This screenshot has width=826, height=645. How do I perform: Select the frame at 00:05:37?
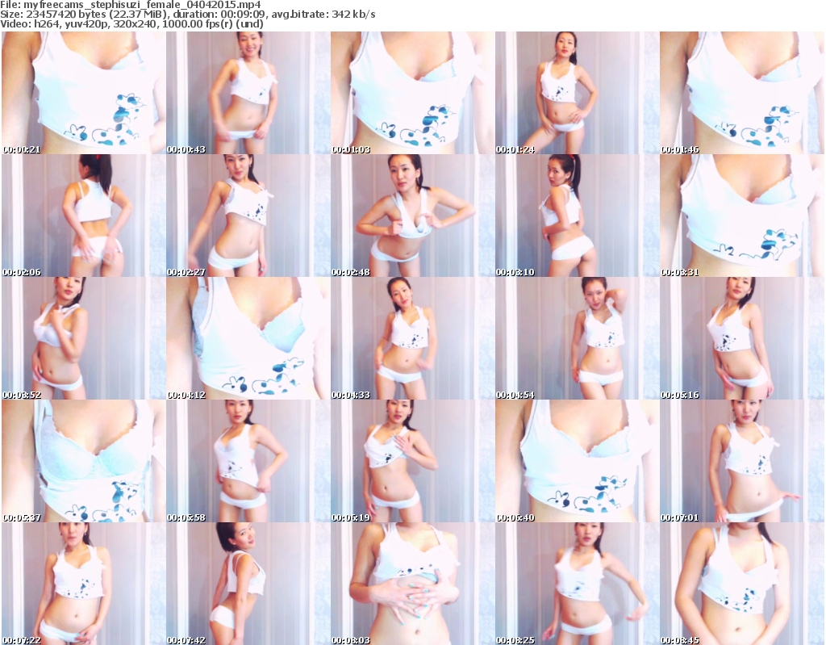83,461
